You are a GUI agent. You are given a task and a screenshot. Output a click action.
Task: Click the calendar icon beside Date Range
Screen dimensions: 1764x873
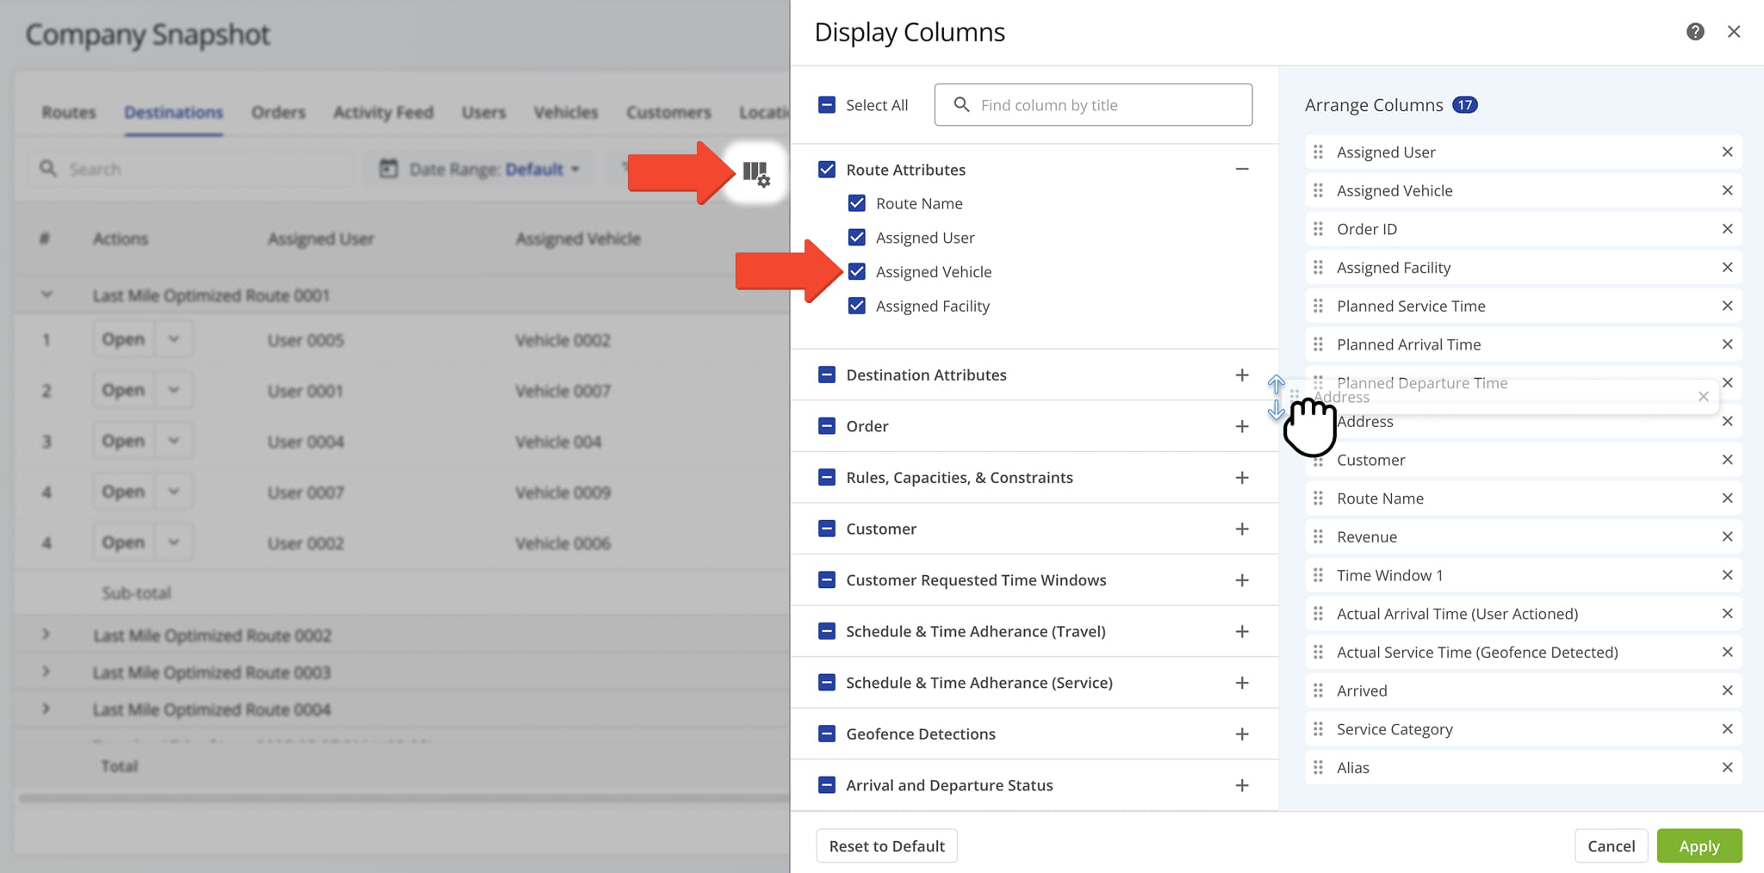388,169
